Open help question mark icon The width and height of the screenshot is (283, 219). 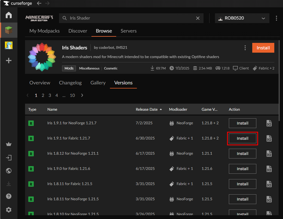[x=9, y=196]
